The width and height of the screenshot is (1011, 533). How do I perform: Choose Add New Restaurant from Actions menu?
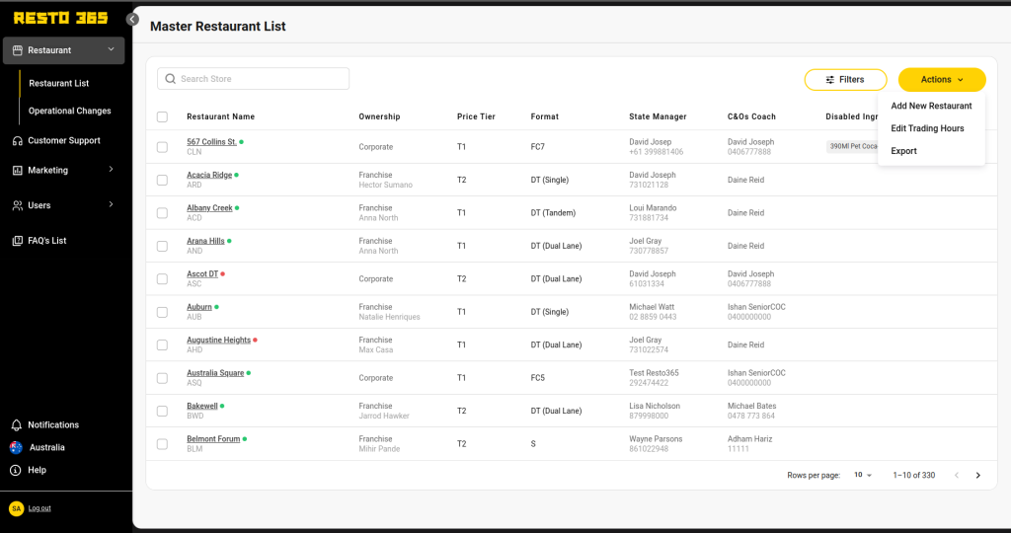pyautogui.click(x=931, y=106)
